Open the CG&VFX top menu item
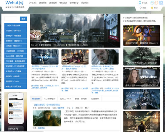 pos(33,3)
